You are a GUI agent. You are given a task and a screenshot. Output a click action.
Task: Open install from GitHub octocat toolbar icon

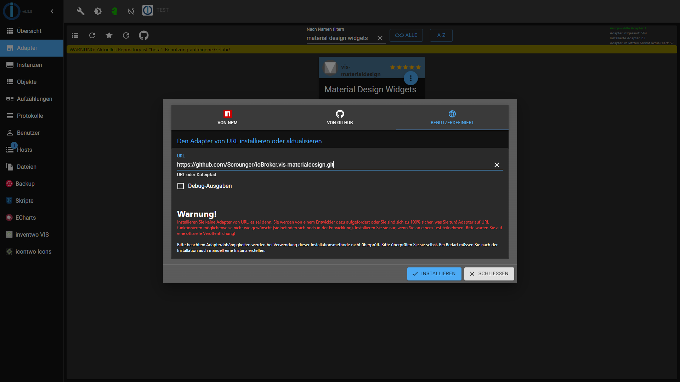[144, 35]
